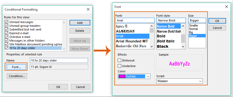Toggle the Unread messages rule checkbox

coord(7,22)
